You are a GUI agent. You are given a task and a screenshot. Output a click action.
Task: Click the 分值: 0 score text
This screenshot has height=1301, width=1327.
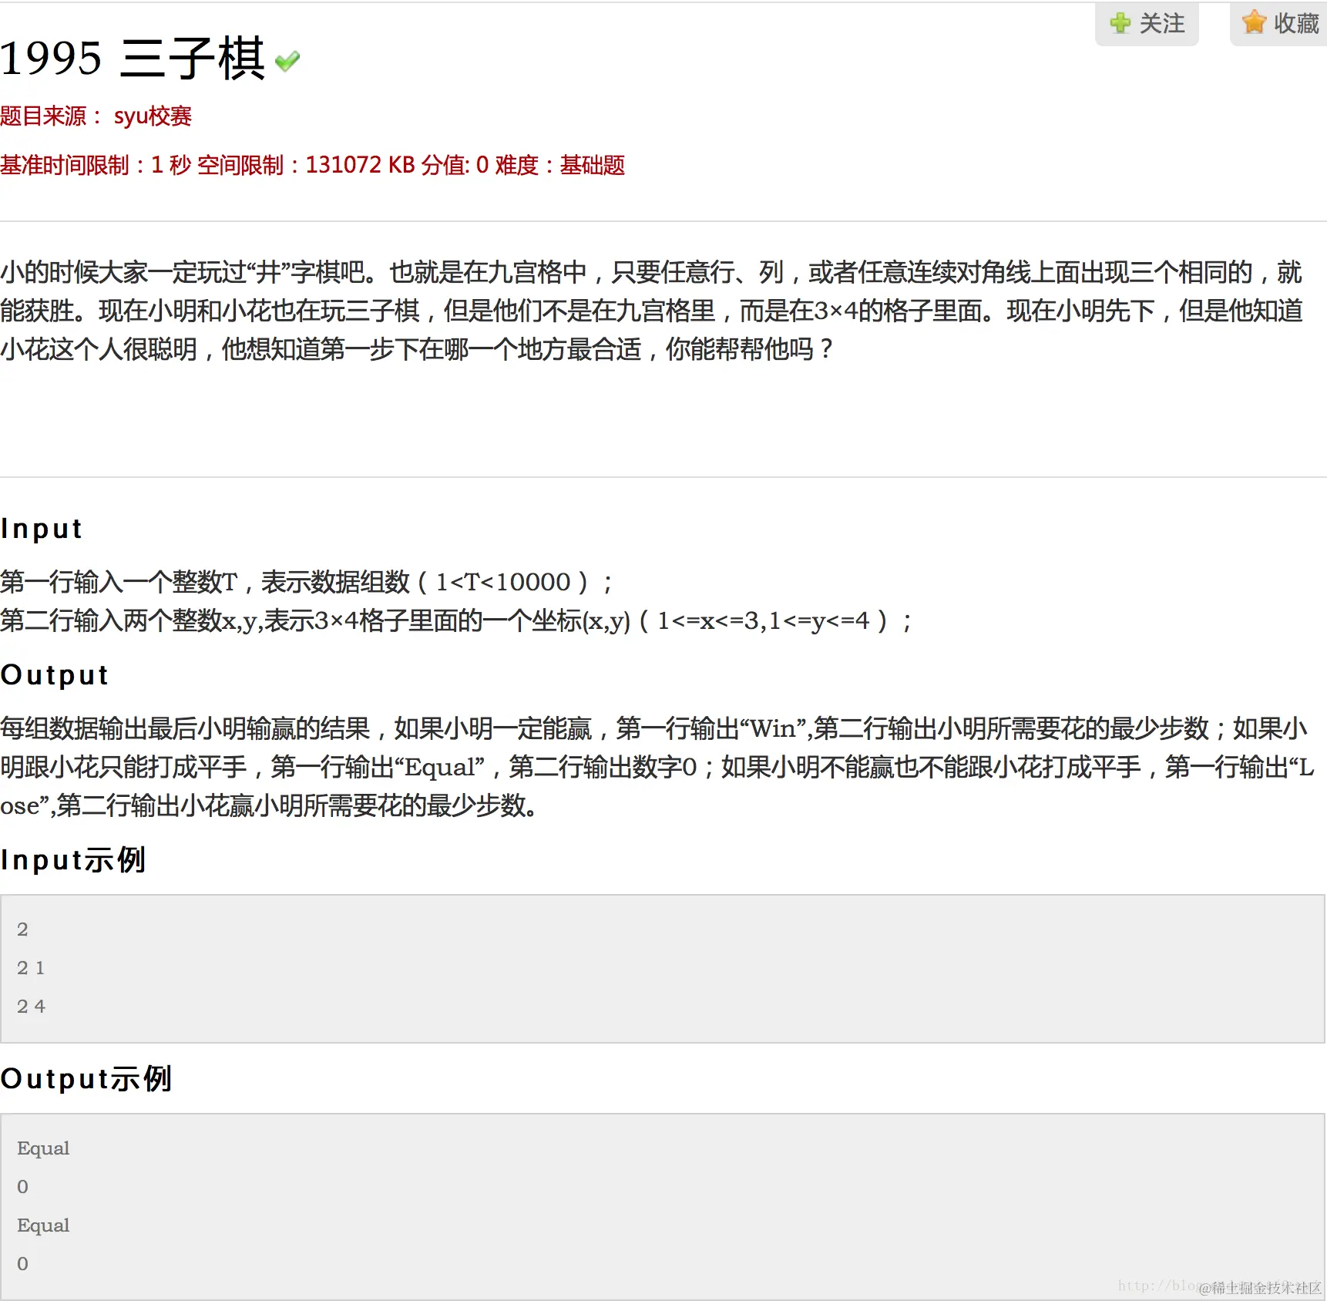455,165
